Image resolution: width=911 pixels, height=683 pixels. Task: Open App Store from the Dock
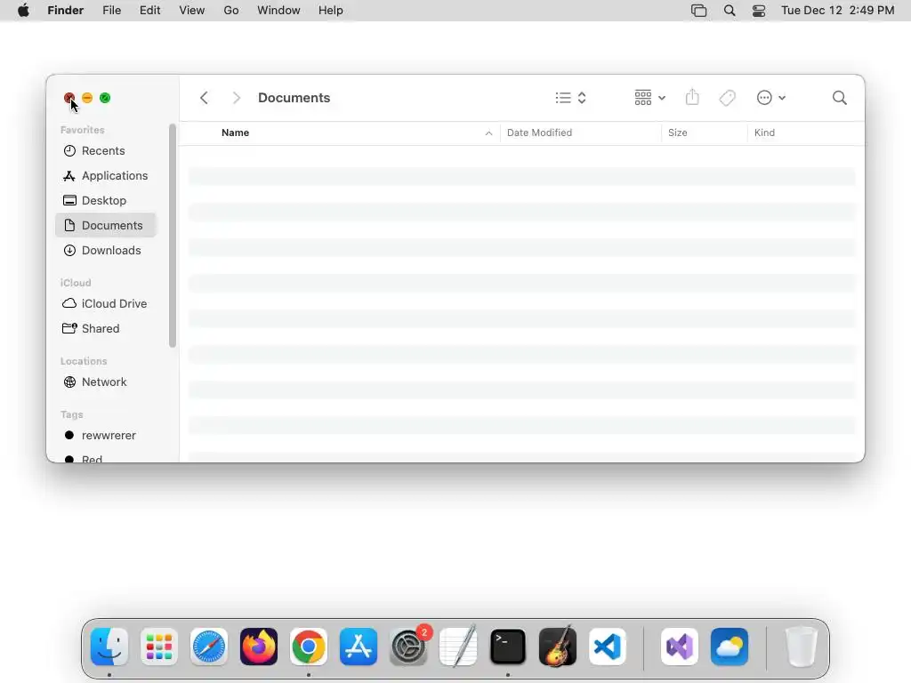[x=359, y=647]
